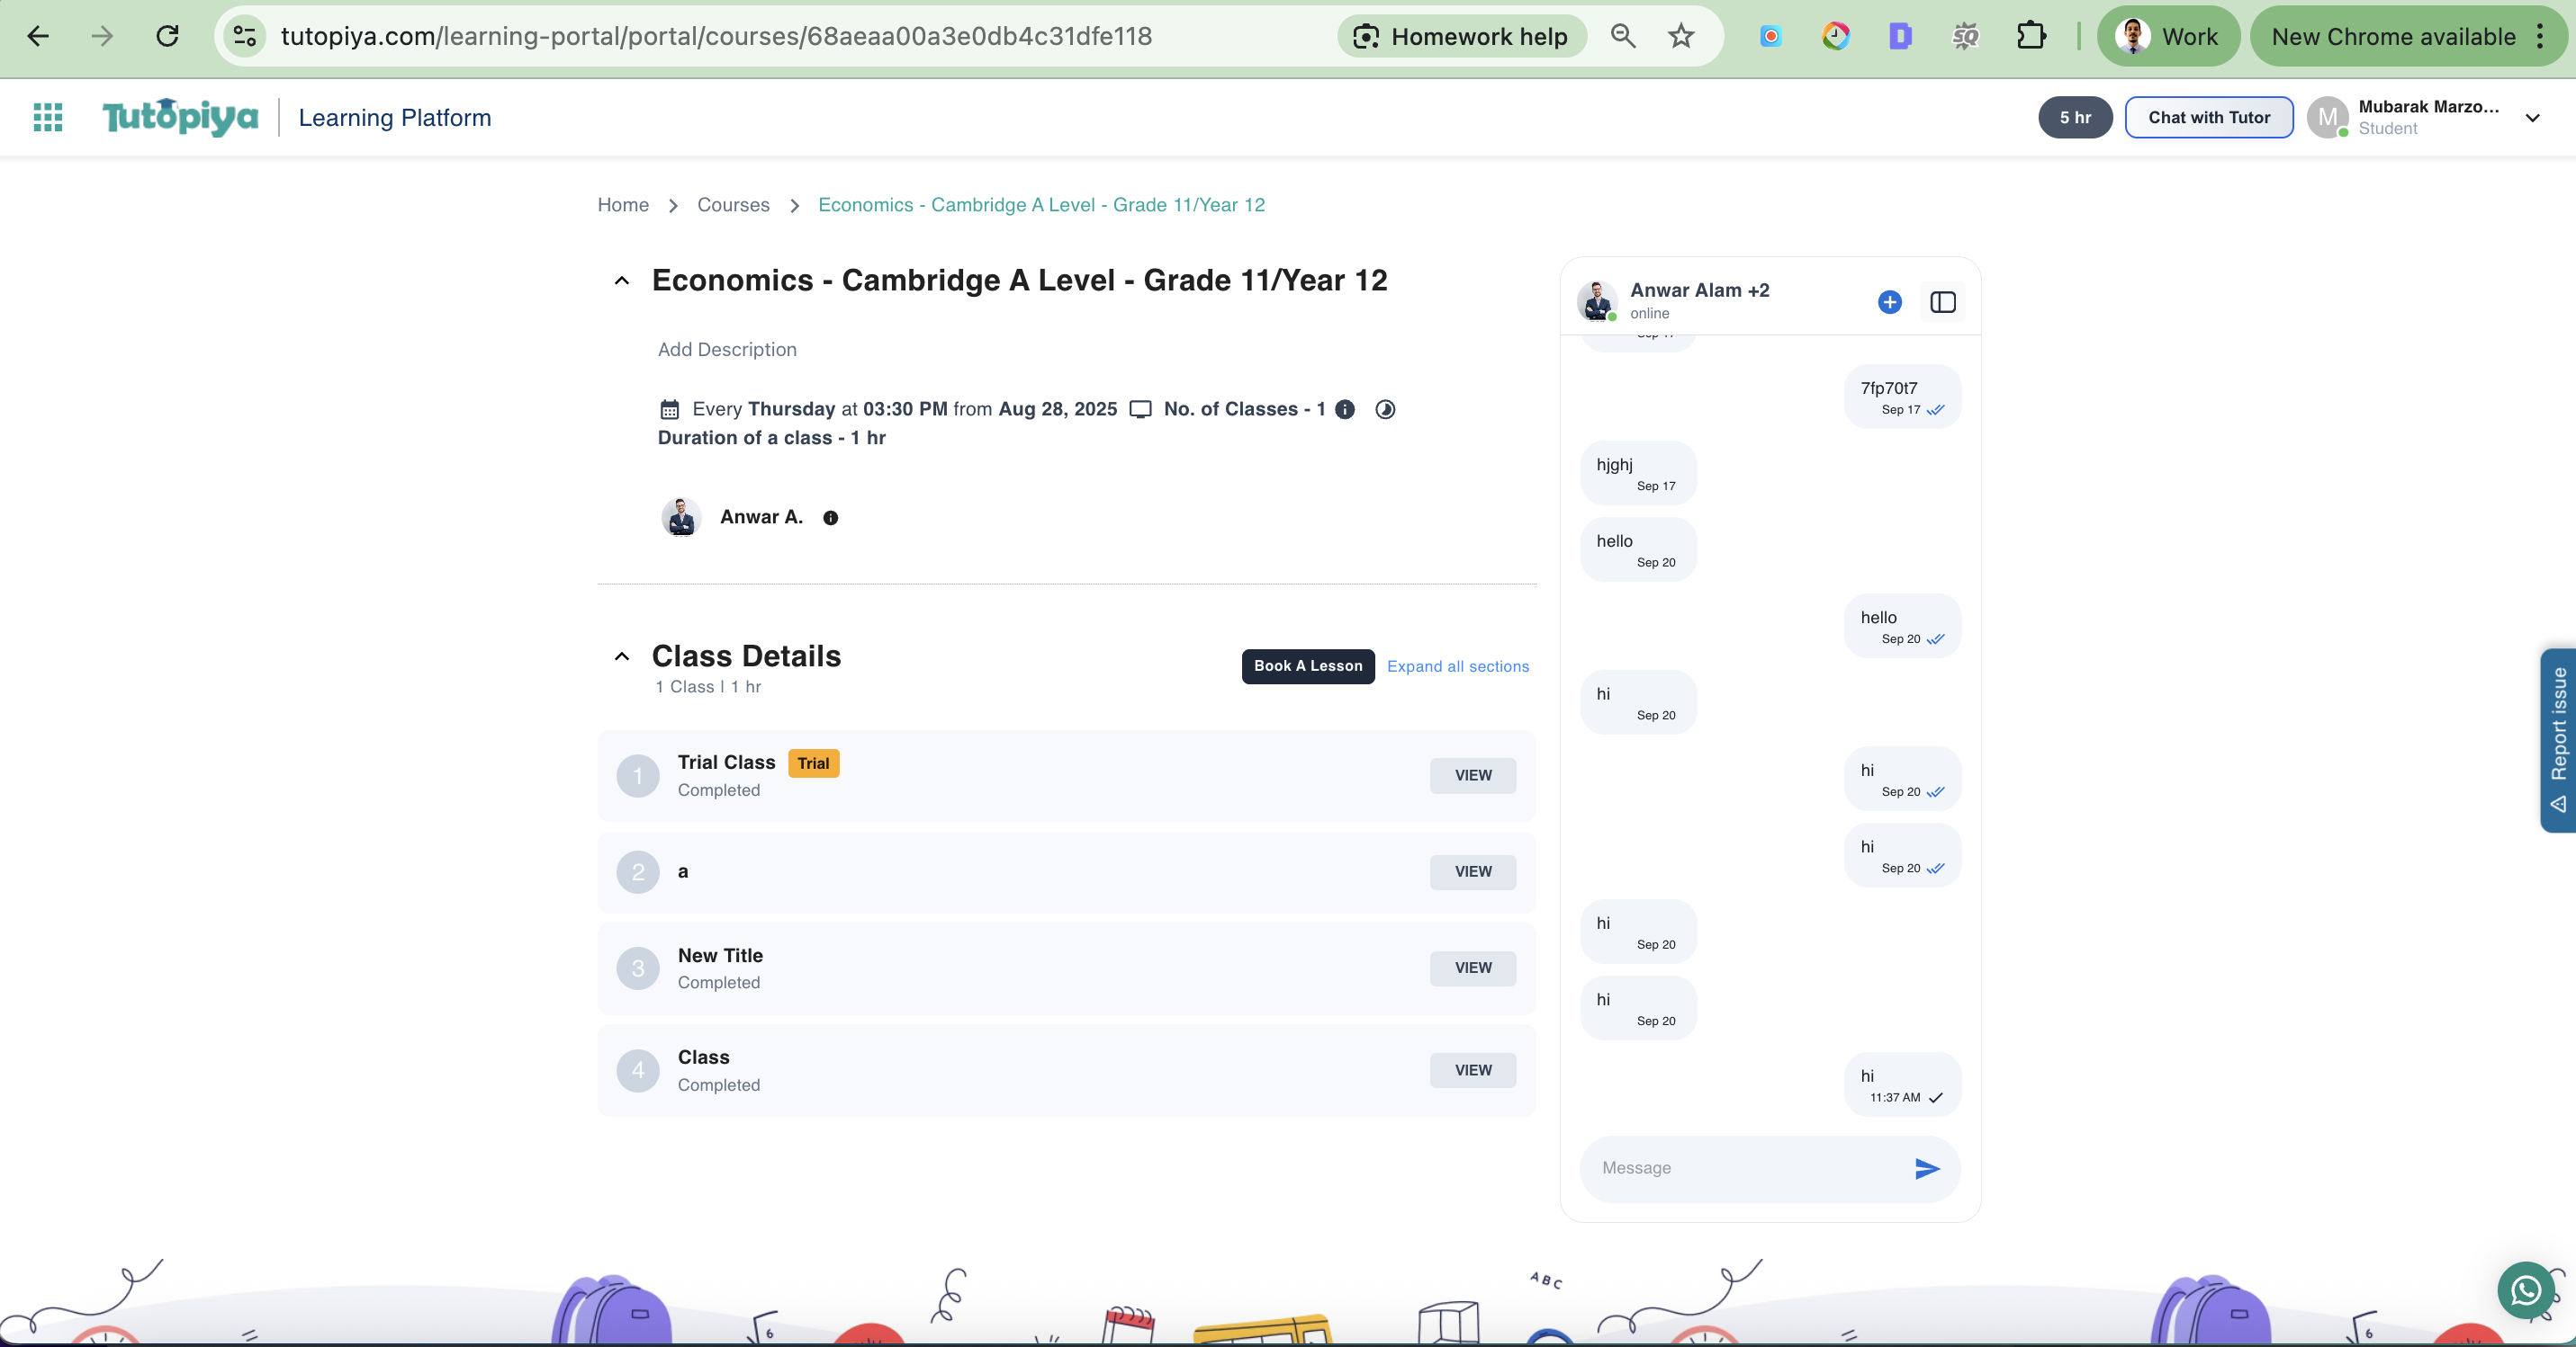This screenshot has width=2576, height=1347.
Task: Collapse the chat panel using the sidebar icon
Action: [x=1943, y=302]
